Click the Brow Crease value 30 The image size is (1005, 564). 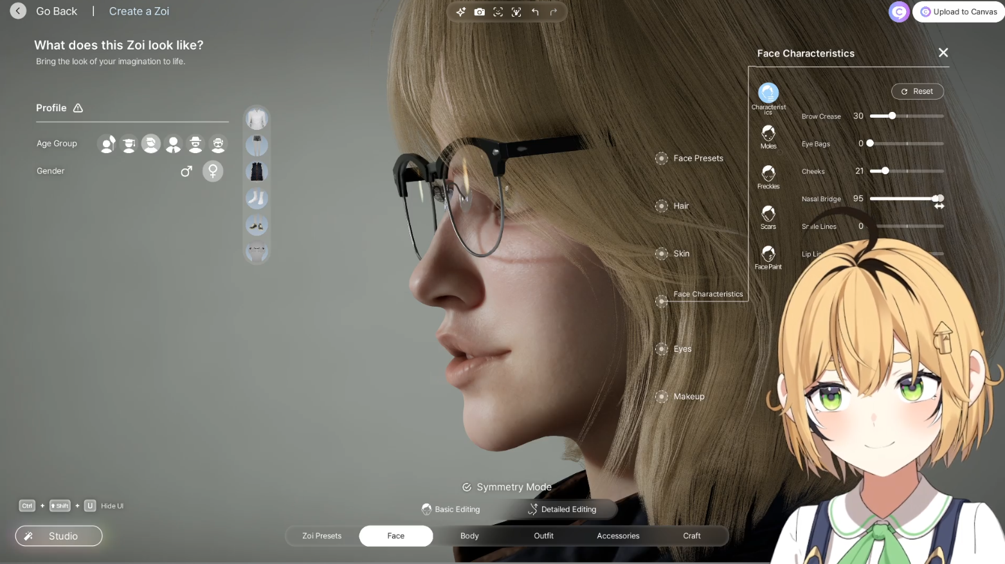[x=858, y=116]
